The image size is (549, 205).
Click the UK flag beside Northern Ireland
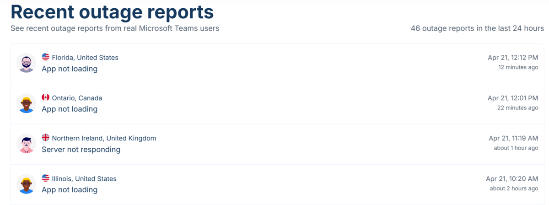pyautogui.click(x=45, y=138)
